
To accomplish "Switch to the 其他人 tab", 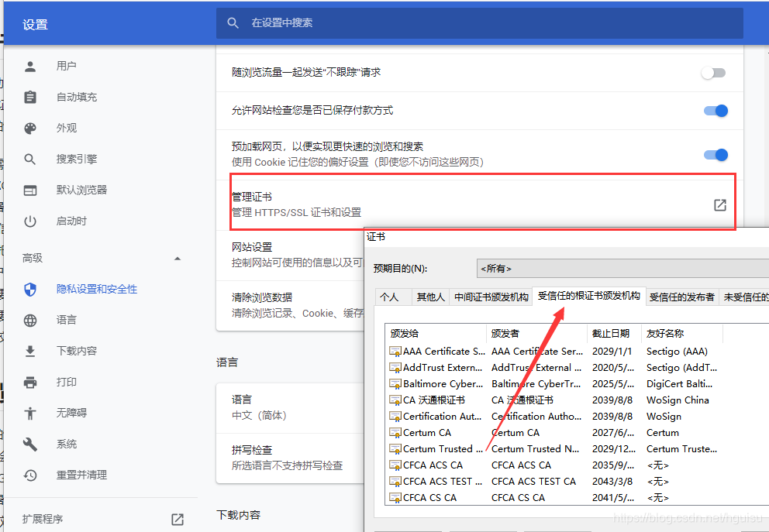I will [430, 297].
